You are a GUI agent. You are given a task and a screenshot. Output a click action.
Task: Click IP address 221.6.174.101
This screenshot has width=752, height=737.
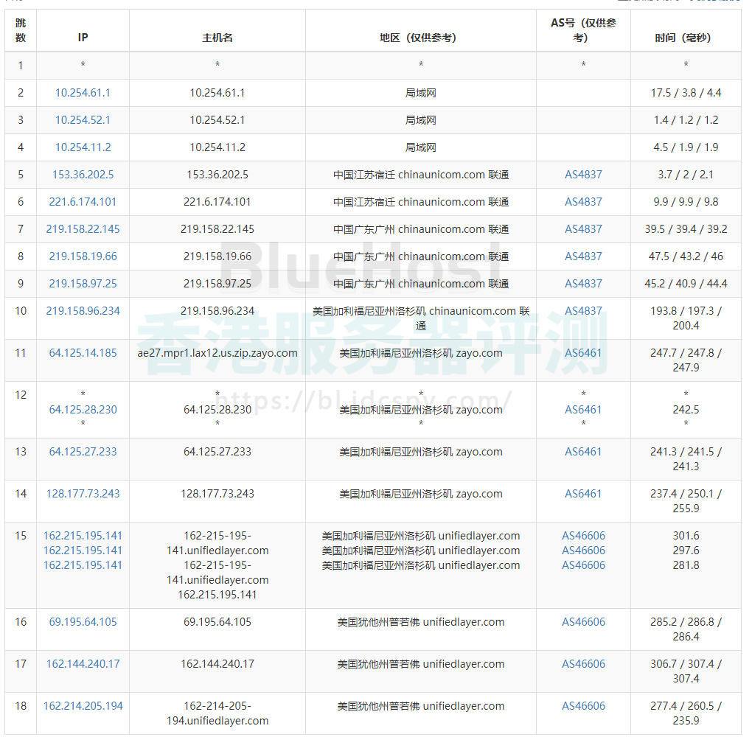click(x=83, y=202)
